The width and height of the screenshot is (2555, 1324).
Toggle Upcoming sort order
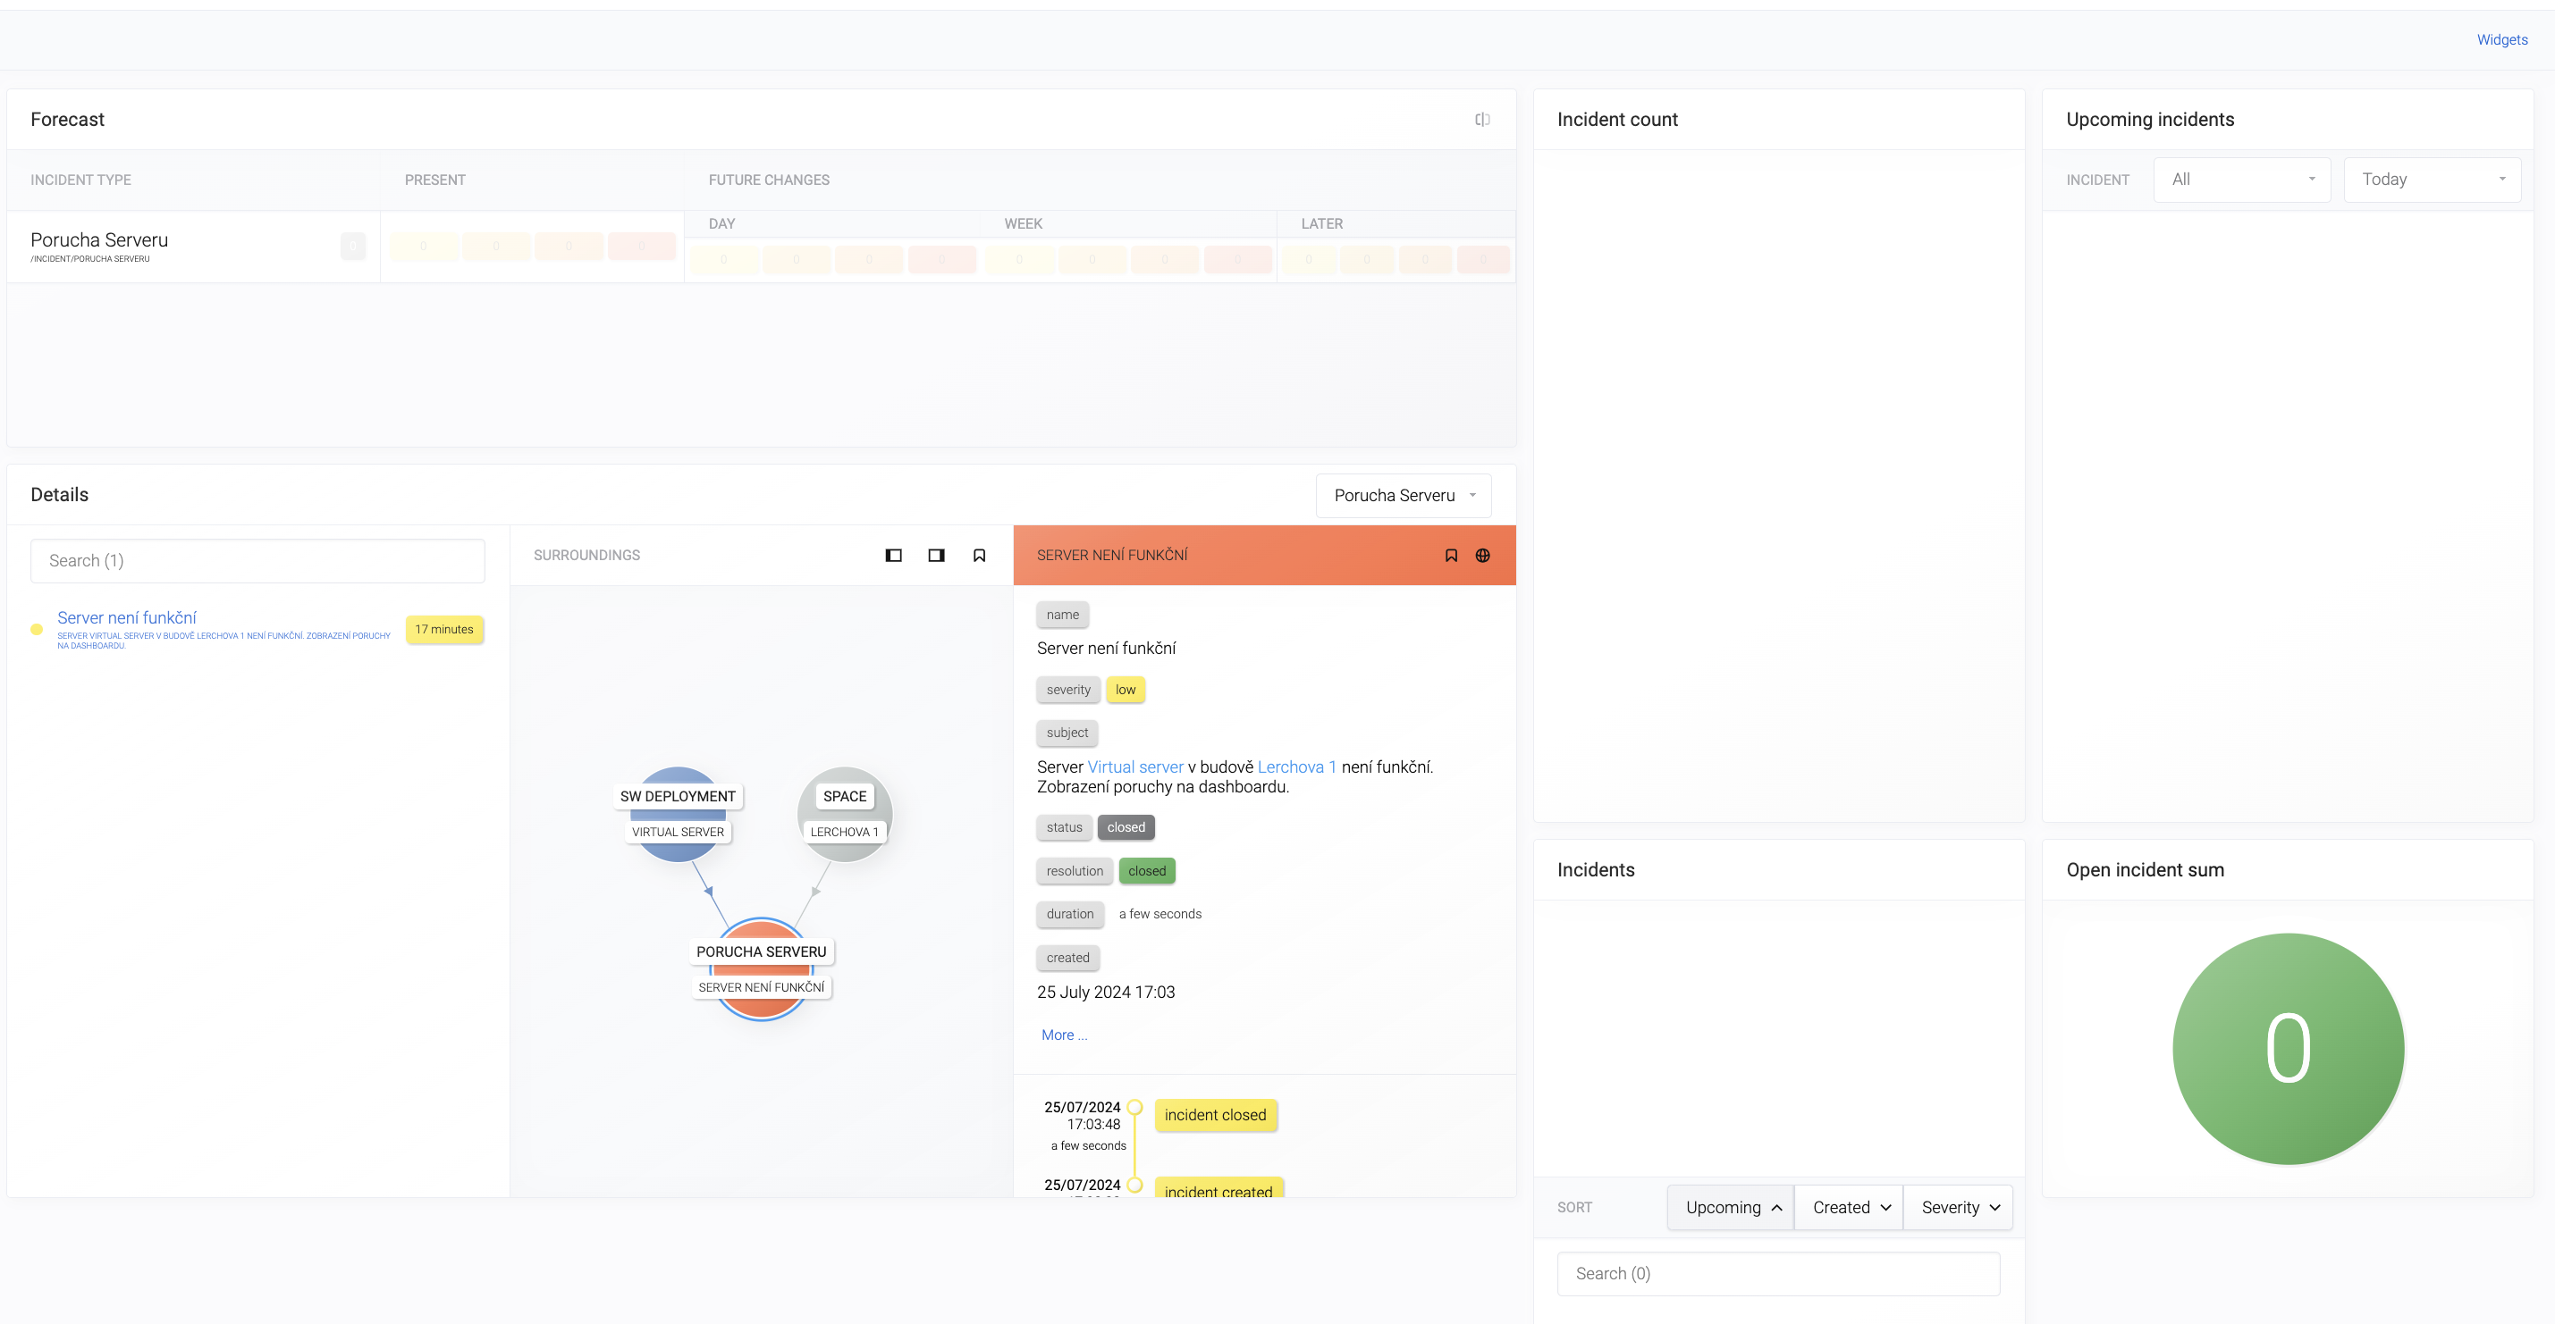pos(1731,1207)
